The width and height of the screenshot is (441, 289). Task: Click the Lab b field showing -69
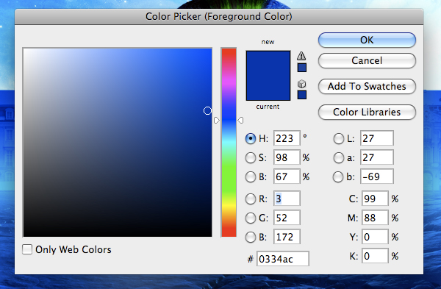pos(376,176)
